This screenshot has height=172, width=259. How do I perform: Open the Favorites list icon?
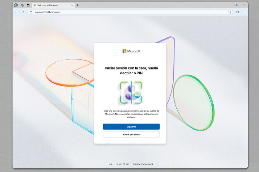[x=237, y=12]
